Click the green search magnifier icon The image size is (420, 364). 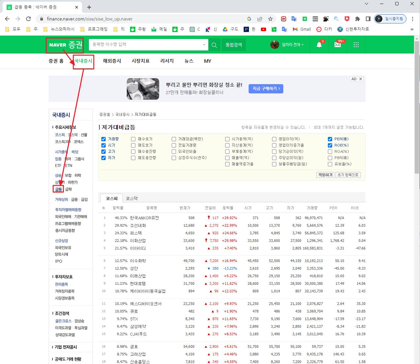[214, 45]
